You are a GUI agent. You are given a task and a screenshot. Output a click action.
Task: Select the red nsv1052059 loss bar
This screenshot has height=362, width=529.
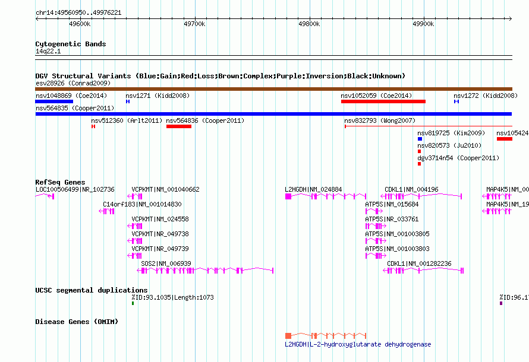coord(383,101)
